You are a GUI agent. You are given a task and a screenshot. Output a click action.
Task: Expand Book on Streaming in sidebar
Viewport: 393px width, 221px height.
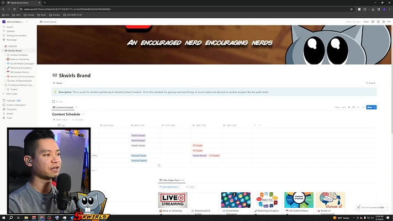coord(6,59)
